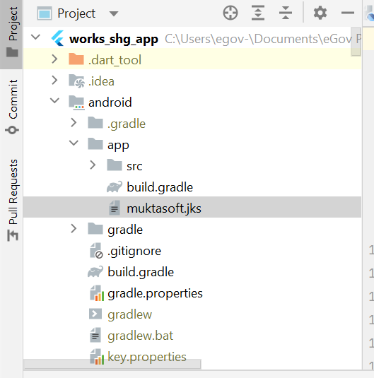374x378 pixels.
Task: Select the .gitignore file
Action: [134, 251]
